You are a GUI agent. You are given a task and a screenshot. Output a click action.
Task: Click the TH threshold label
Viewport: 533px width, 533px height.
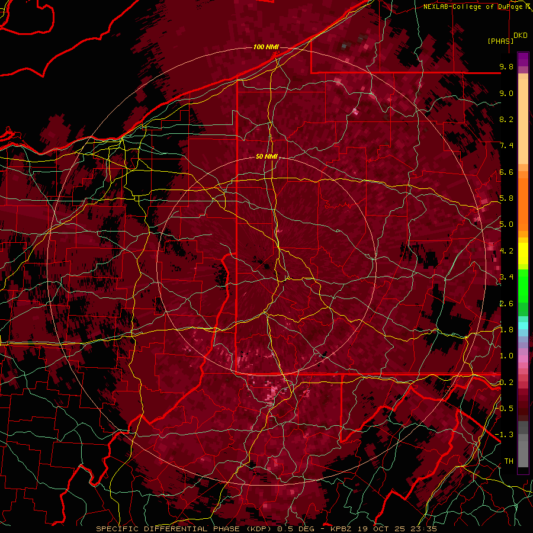point(509,461)
